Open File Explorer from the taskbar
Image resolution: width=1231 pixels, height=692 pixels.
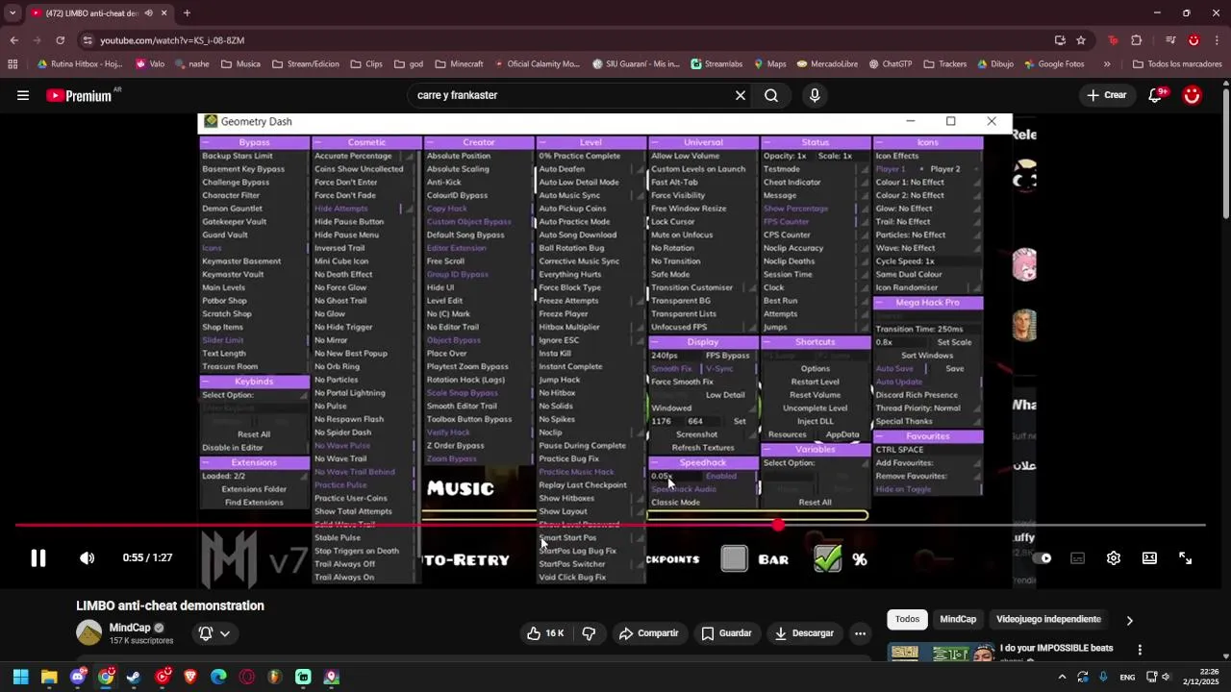tap(49, 678)
